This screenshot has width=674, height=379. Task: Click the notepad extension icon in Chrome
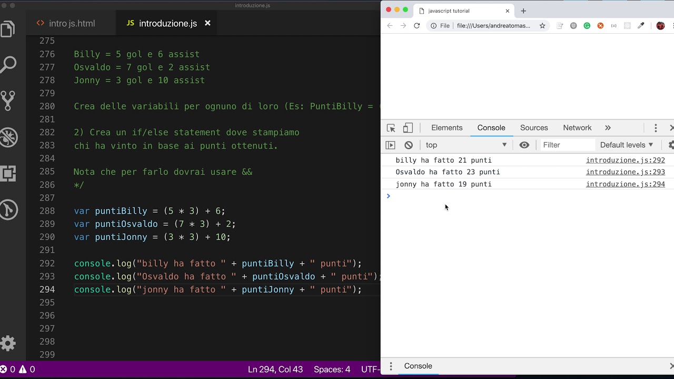pos(560,25)
